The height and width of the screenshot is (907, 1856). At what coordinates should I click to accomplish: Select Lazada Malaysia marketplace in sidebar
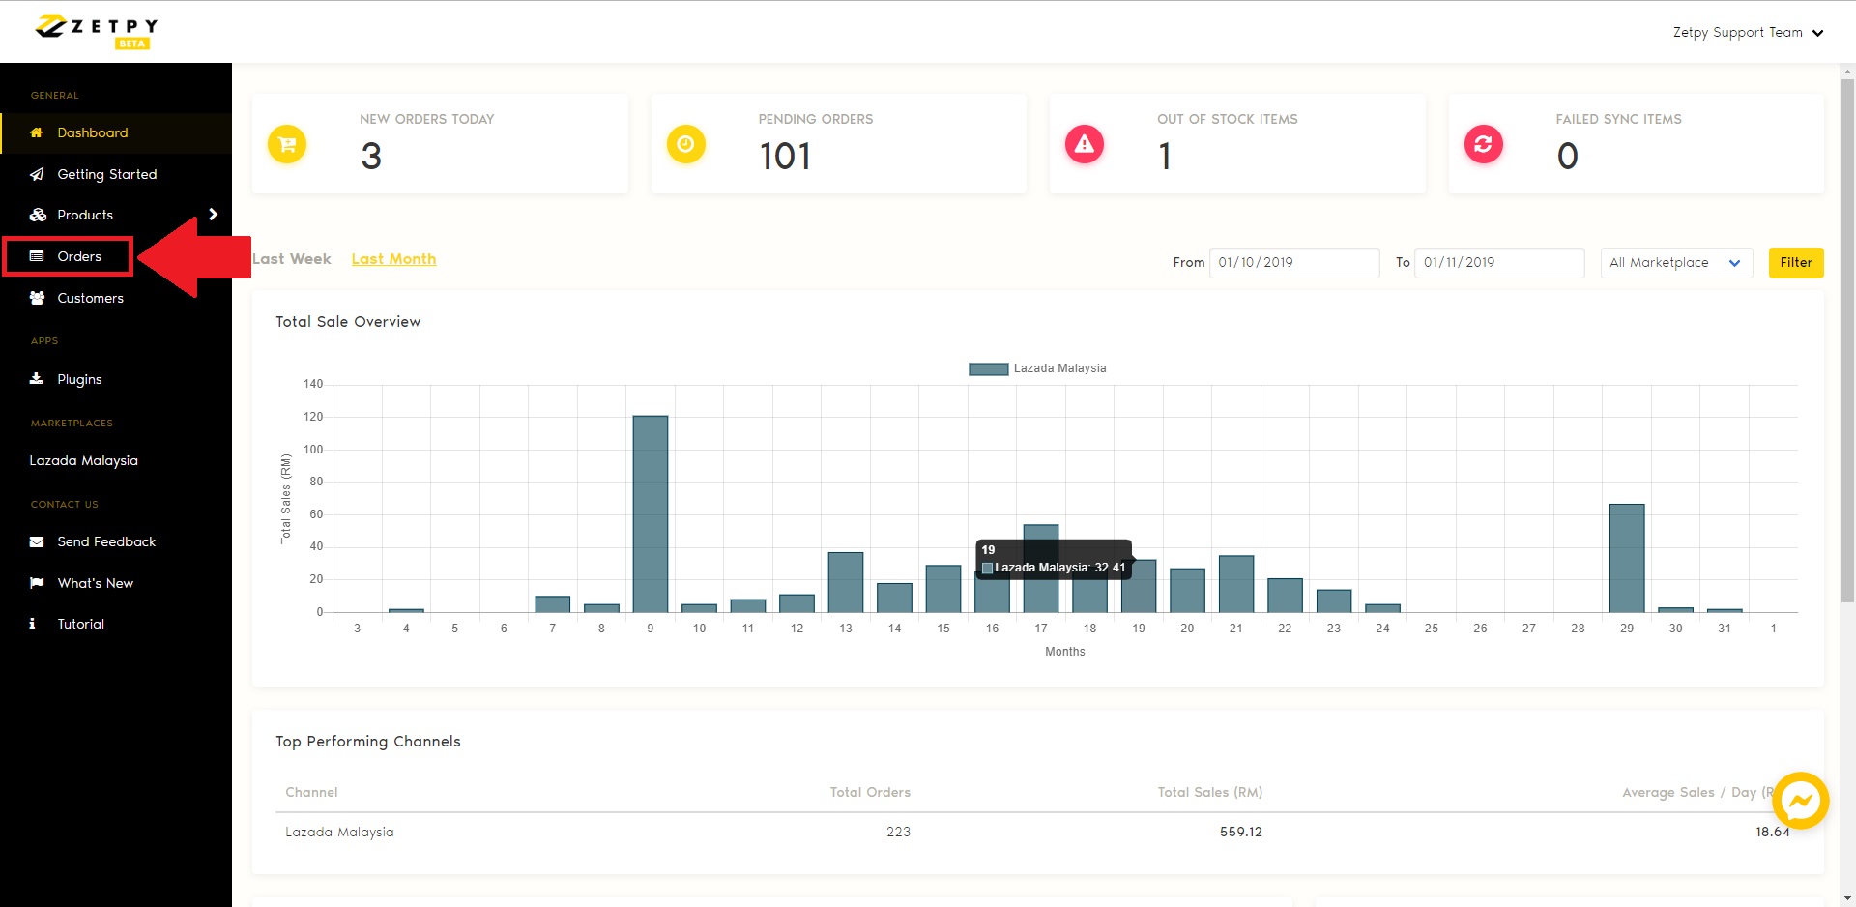[84, 460]
